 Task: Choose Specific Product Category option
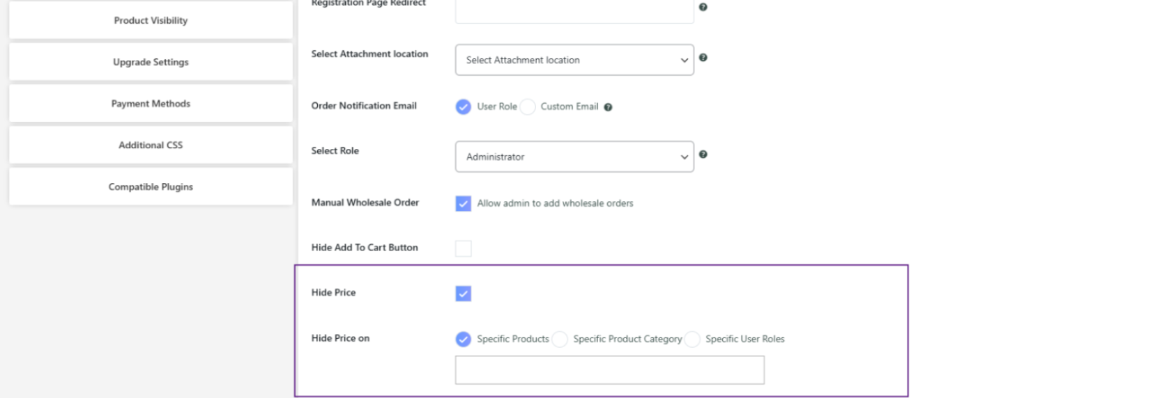tap(560, 339)
